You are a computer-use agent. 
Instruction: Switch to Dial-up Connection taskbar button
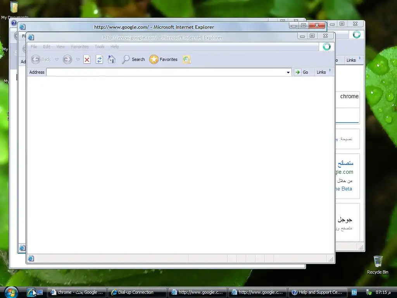click(x=137, y=292)
